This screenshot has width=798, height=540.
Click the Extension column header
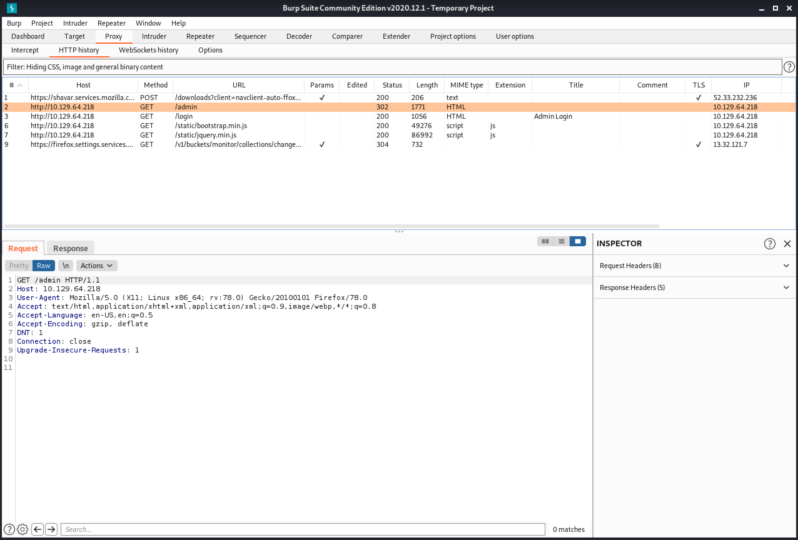click(x=510, y=85)
